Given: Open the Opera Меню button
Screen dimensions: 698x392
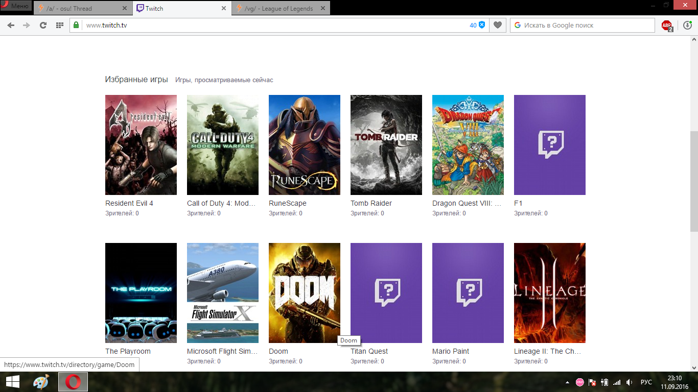Looking at the screenshot, I should 15,6.
